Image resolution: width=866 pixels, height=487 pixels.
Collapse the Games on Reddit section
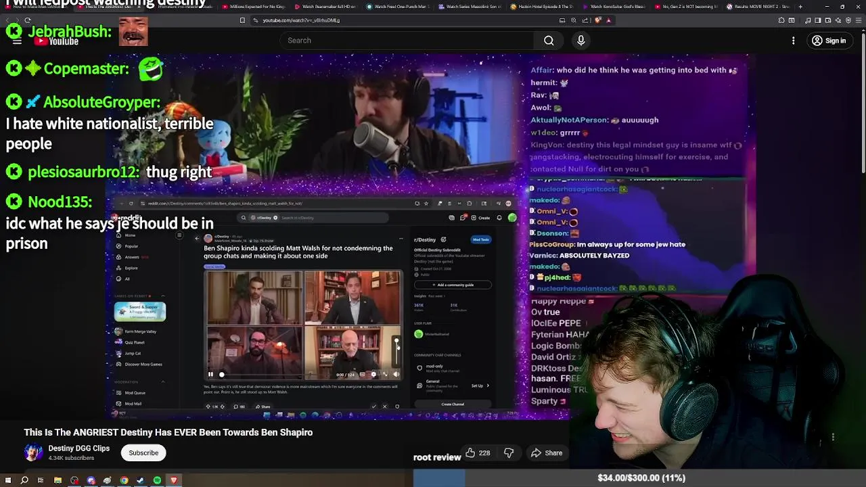pyautogui.click(x=163, y=296)
